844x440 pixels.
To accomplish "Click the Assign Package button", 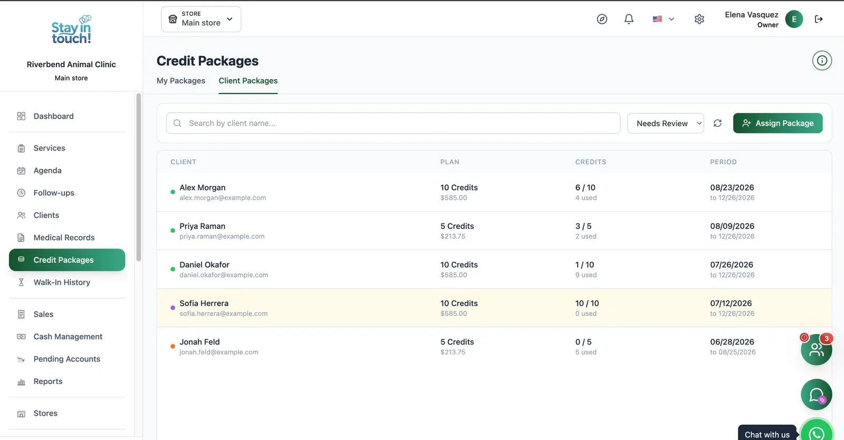I will pos(778,123).
